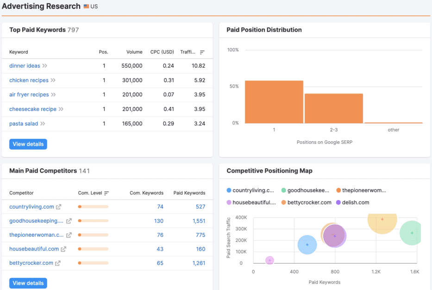This screenshot has width=432, height=290.
Task: Click the Top Paid Keywords heading
Action: (x=38, y=30)
